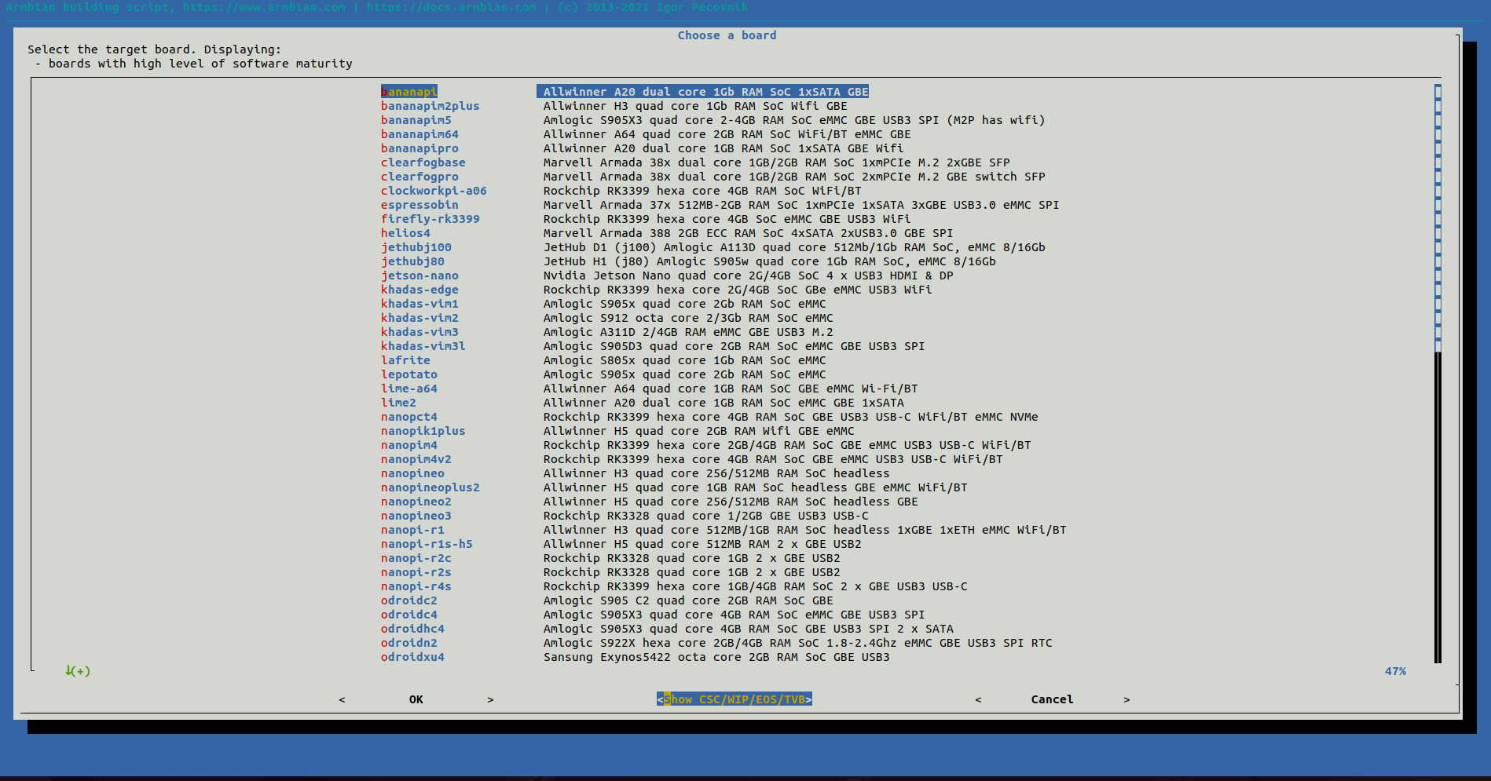Click the helios4 board row
This screenshot has height=781, width=1491.
(x=405, y=233)
